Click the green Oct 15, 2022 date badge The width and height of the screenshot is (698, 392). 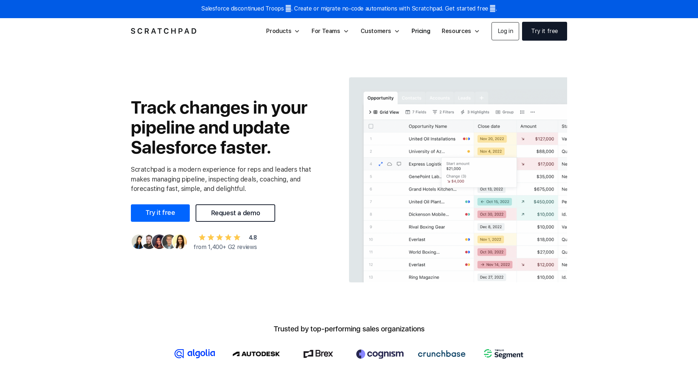pyautogui.click(x=494, y=202)
